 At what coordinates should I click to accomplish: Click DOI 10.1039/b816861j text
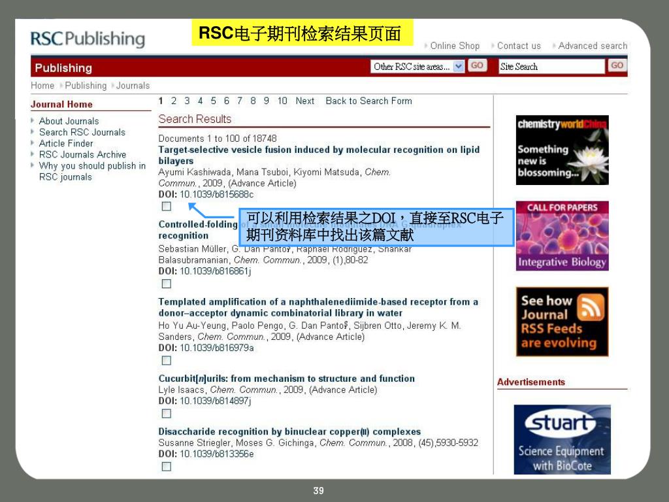[204, 271]
